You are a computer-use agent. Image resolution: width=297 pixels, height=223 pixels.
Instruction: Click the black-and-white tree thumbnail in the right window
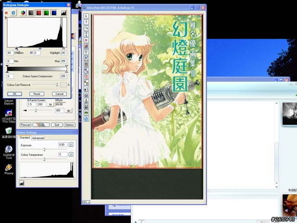click(x=290, y=114)
